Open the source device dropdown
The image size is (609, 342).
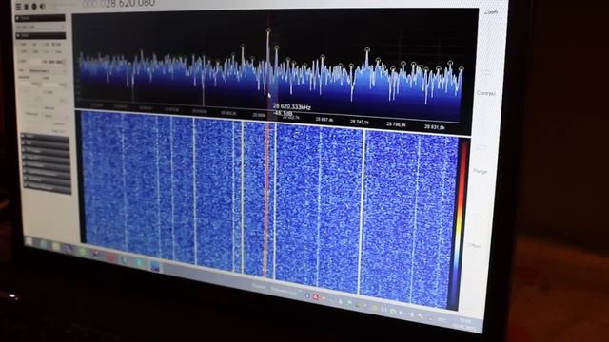[x=40, y=28]
